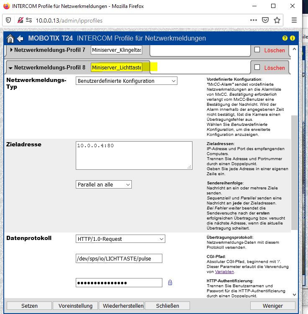308x314 pixels.
Task: Click the Datenprotokoll label
Action: point(29,238)
